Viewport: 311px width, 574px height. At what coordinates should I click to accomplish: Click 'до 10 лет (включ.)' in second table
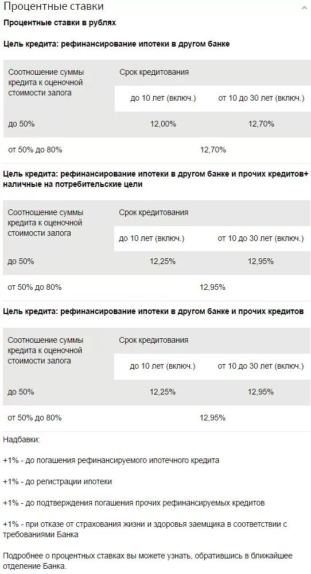(x=151, y=238)
